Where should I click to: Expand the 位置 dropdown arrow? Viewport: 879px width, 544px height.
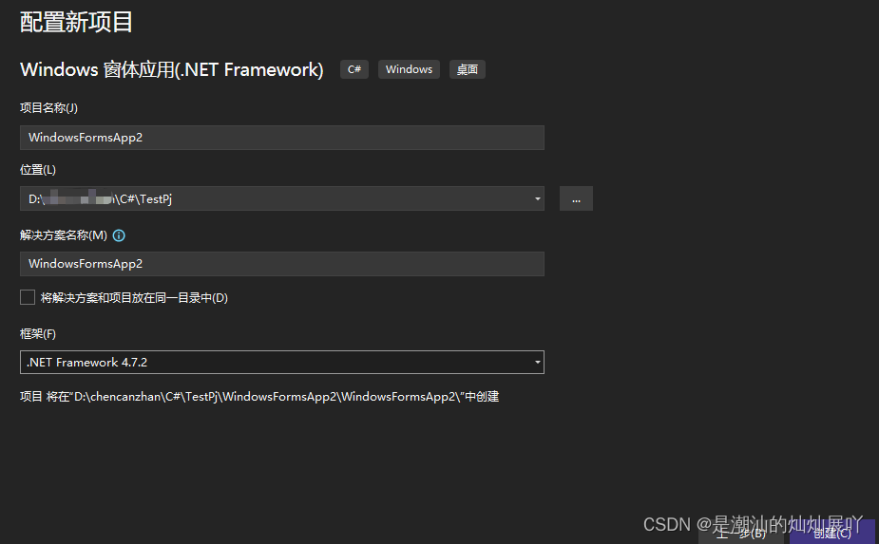click(x=537, y=198)
